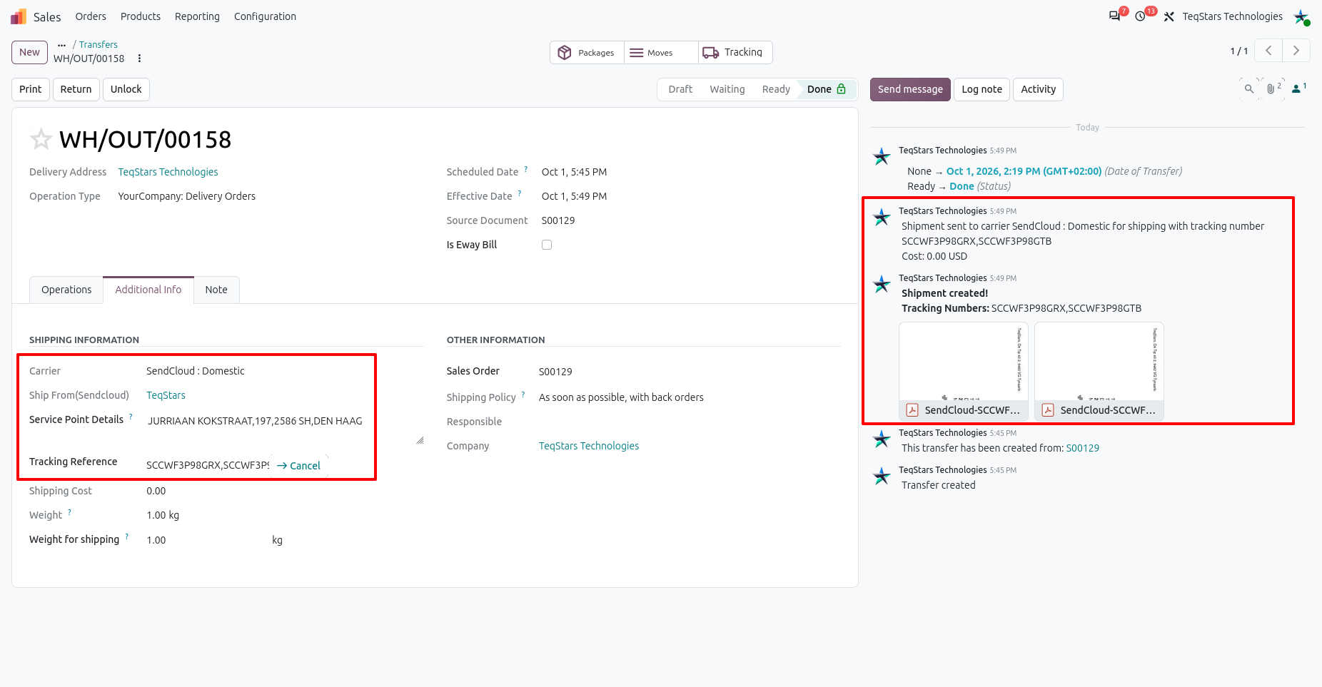Click the Send message button

pyautogui.click(x=910, y=89)
